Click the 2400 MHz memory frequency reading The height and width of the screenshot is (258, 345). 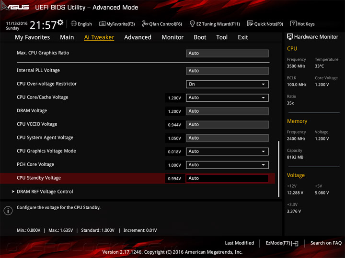click(296, 139)
